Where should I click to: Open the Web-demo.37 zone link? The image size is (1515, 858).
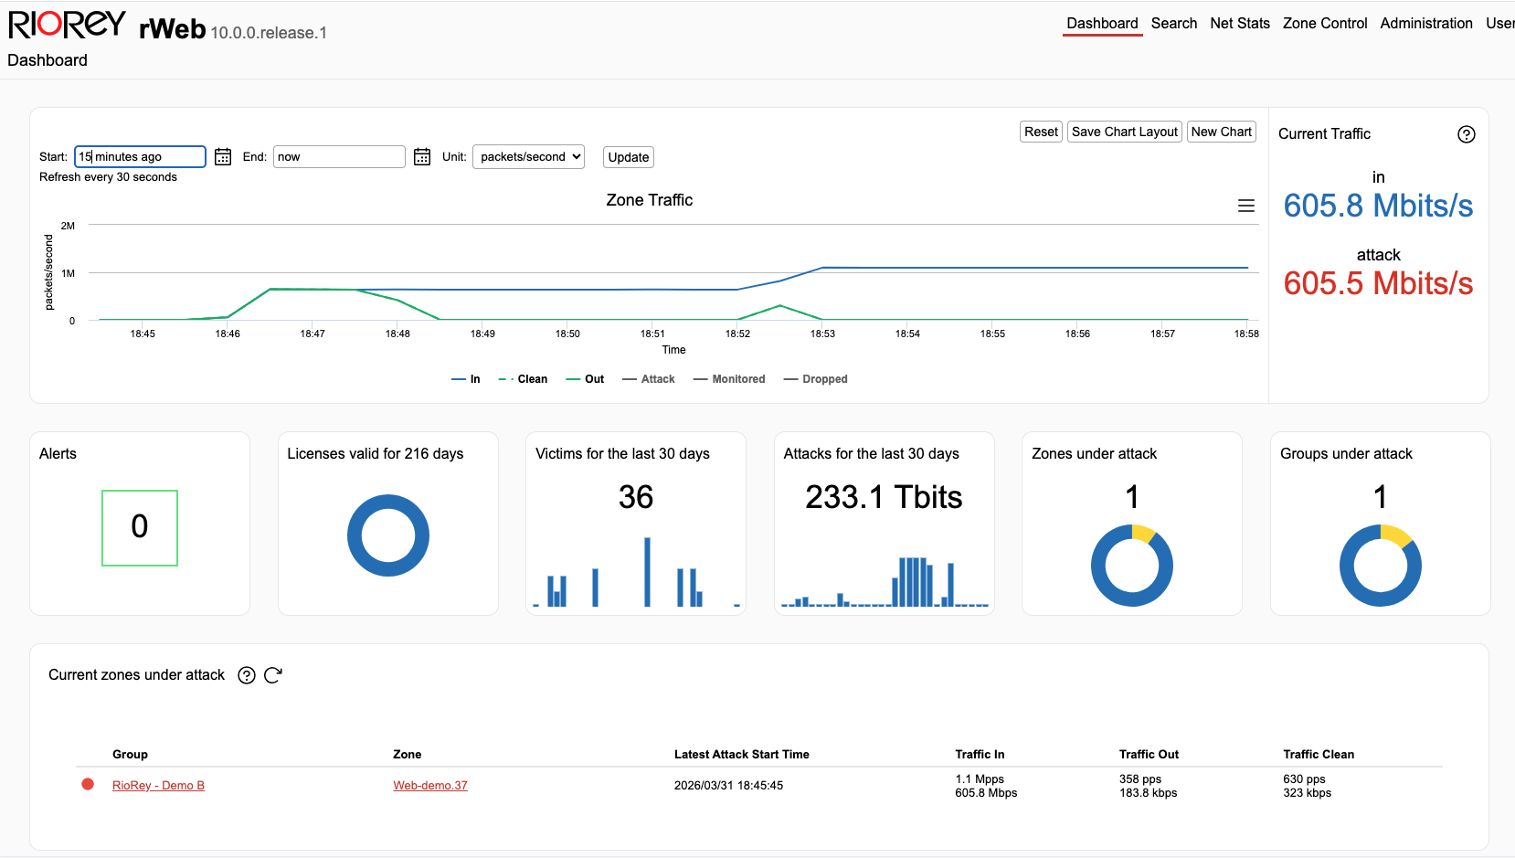429,785
